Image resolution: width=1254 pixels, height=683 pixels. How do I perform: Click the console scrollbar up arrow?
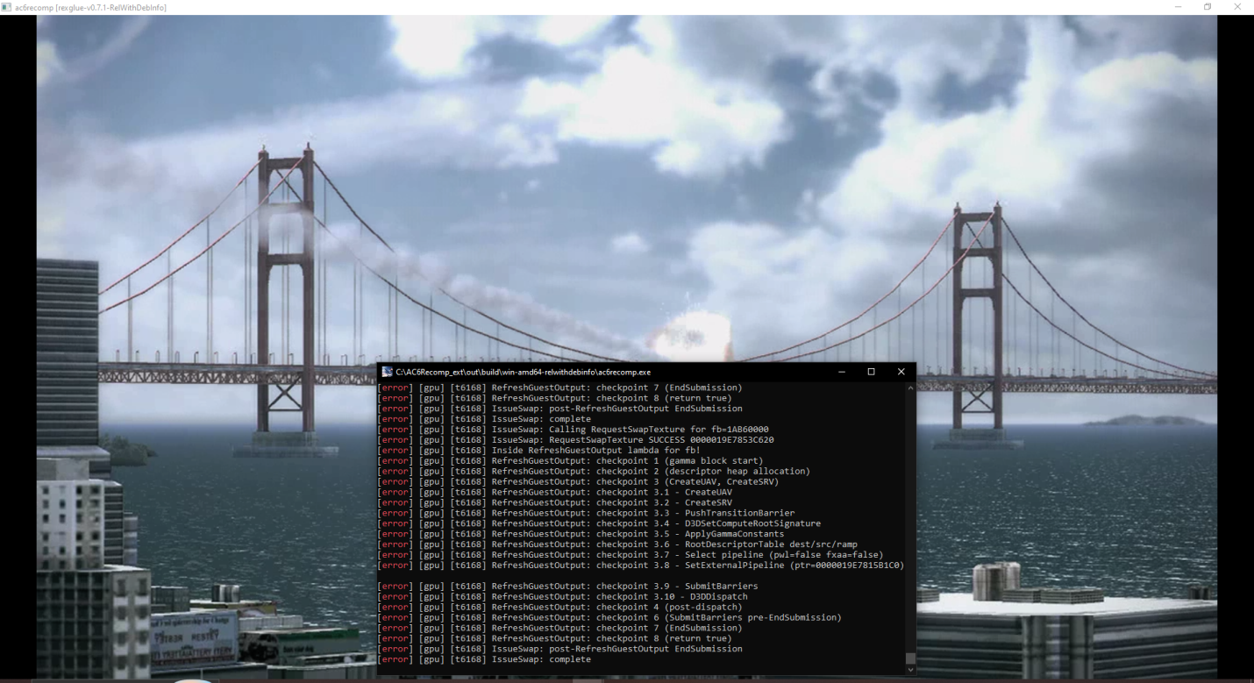click(x=910, y=387)
